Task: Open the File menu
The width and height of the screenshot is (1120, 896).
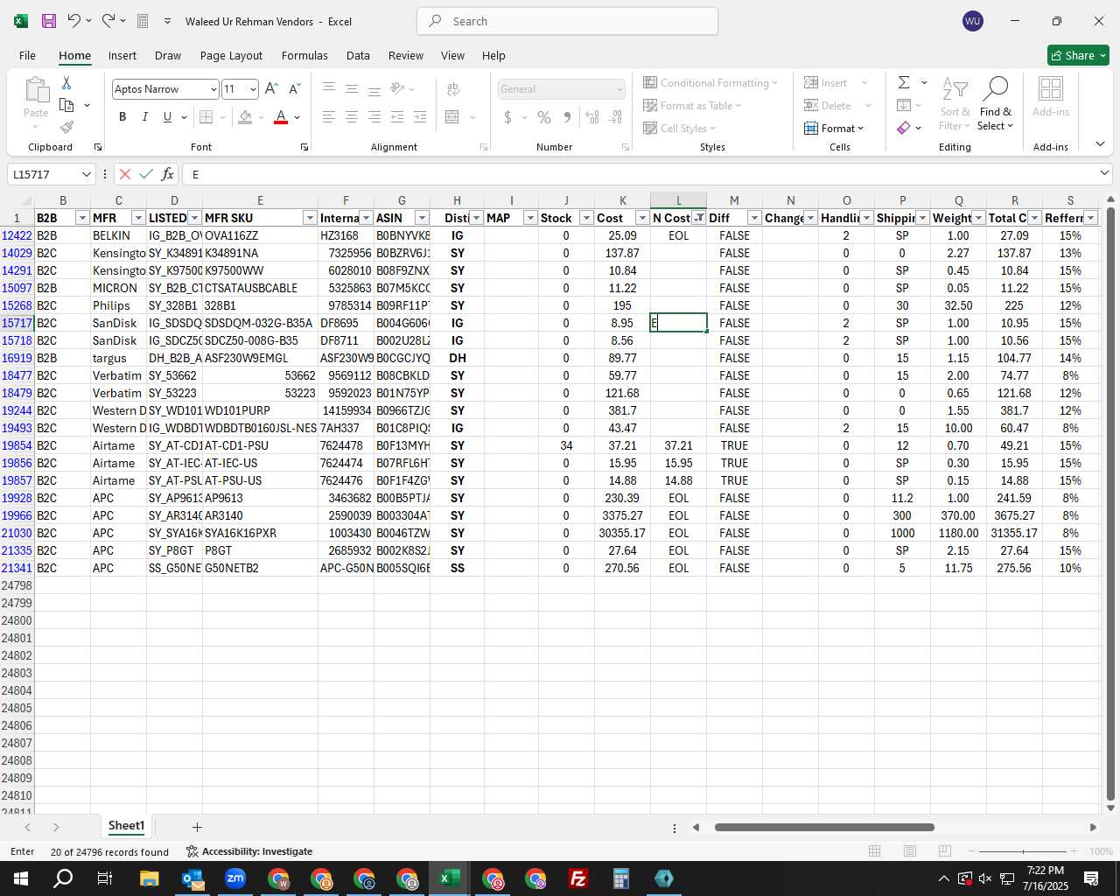Action: coord(27,55)
